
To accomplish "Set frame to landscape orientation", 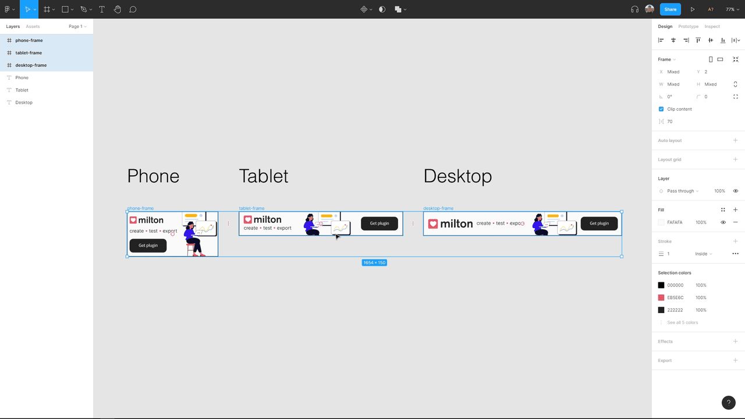I will pos(720,59).
